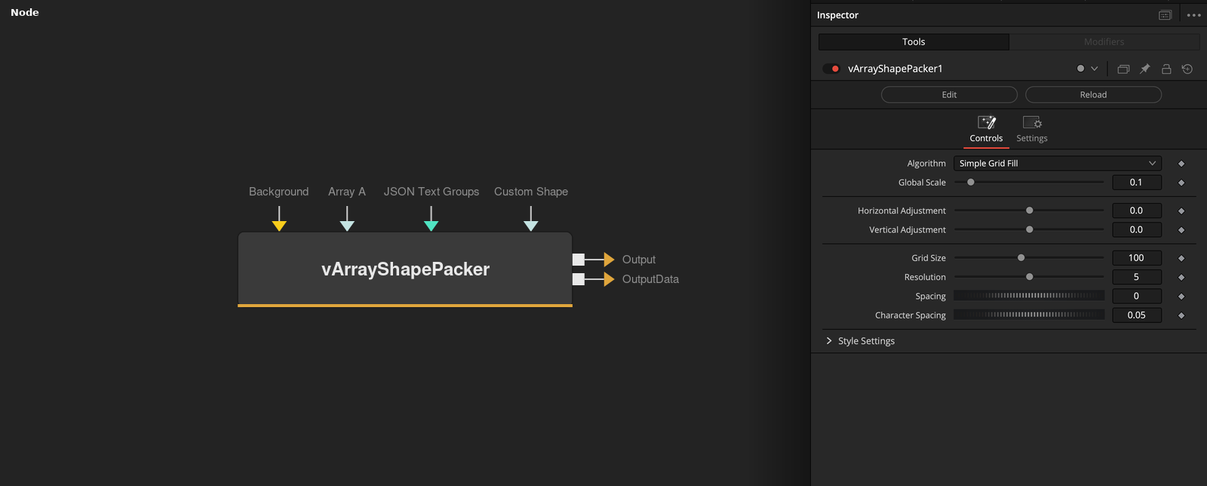The image size is (1207, 486).
Task: Click the yellow Background input arrow
Action: [x=279, y=226]
